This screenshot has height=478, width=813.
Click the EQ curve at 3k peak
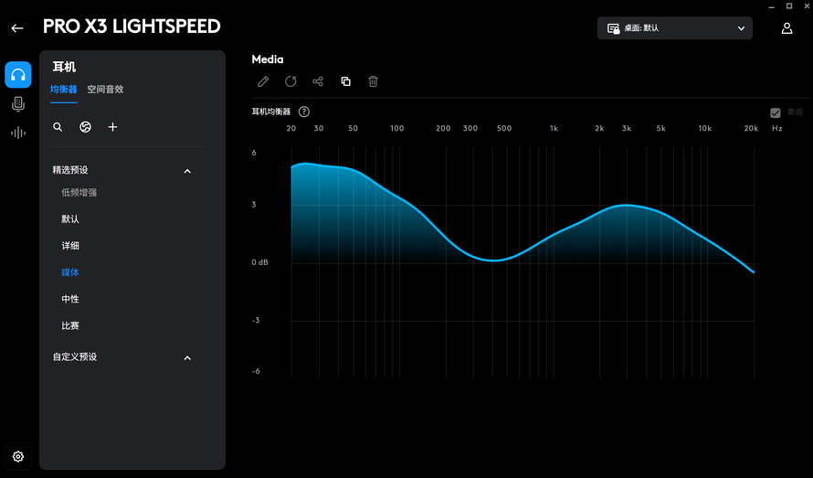[x=627, y=206]
